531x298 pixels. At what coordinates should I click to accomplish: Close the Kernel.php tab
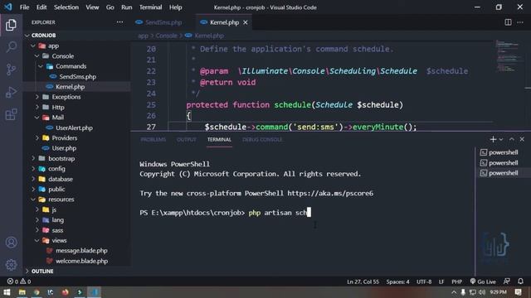(x=246, y=22)
